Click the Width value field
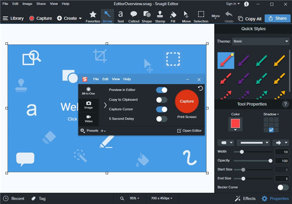 (282, 152)
